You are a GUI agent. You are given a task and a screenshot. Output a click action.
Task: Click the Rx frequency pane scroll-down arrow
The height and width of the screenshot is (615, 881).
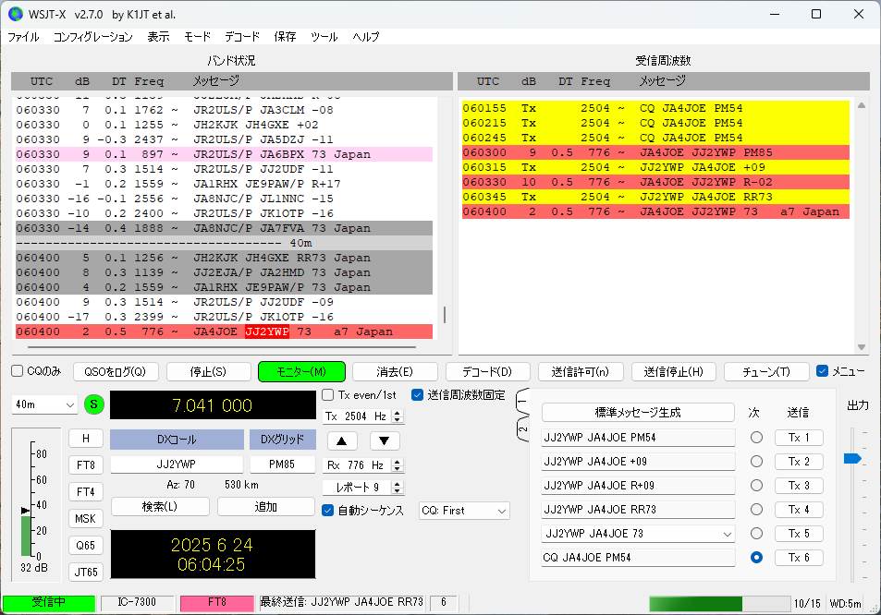862,347
